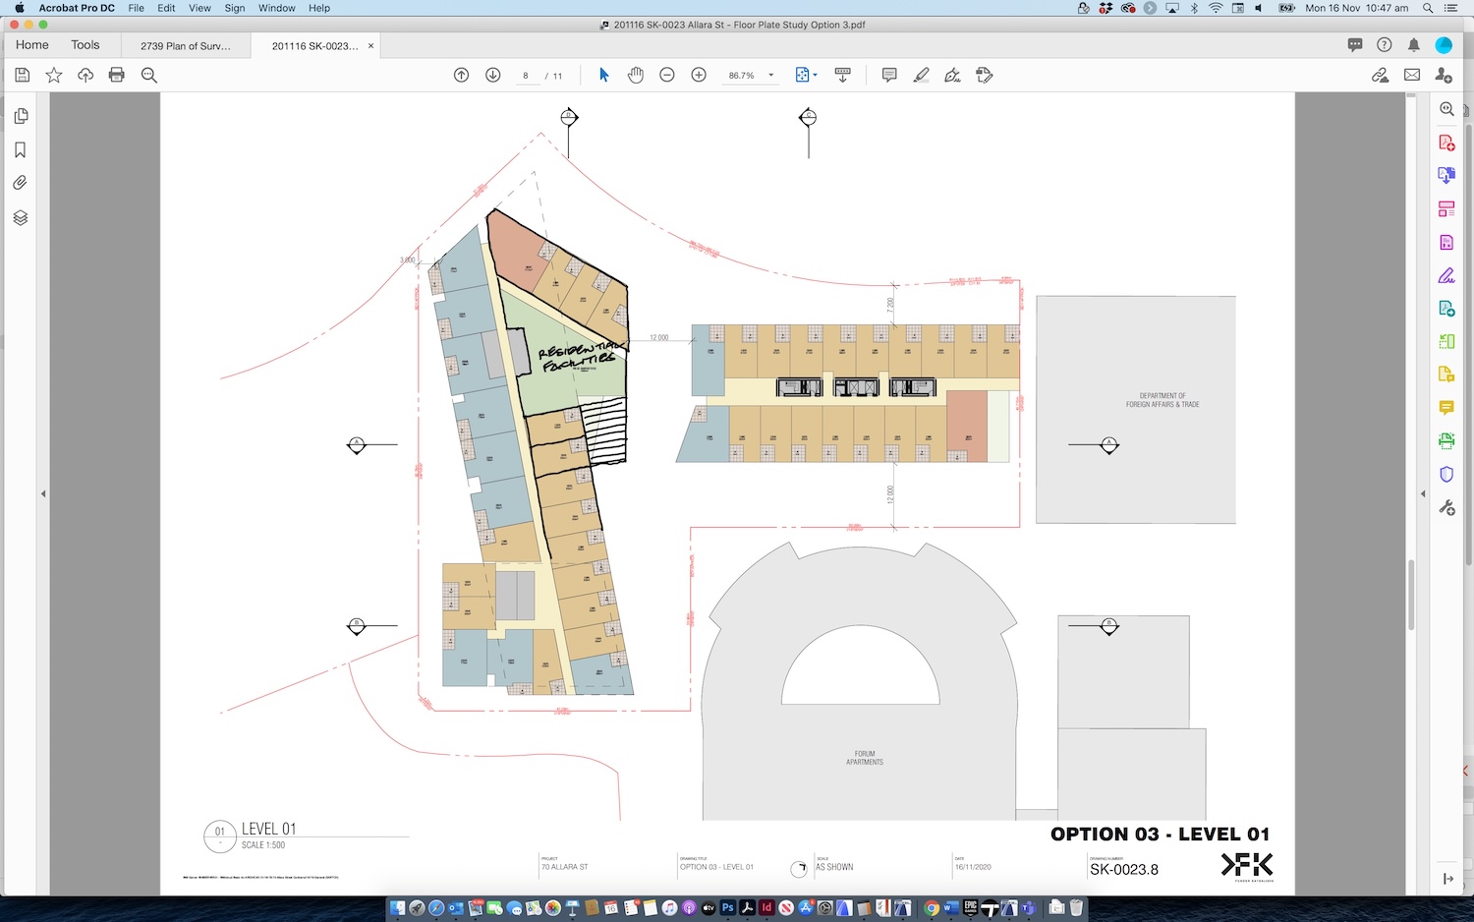
Task: Open the Bookmarks panel
Action: tap(21, 149)
